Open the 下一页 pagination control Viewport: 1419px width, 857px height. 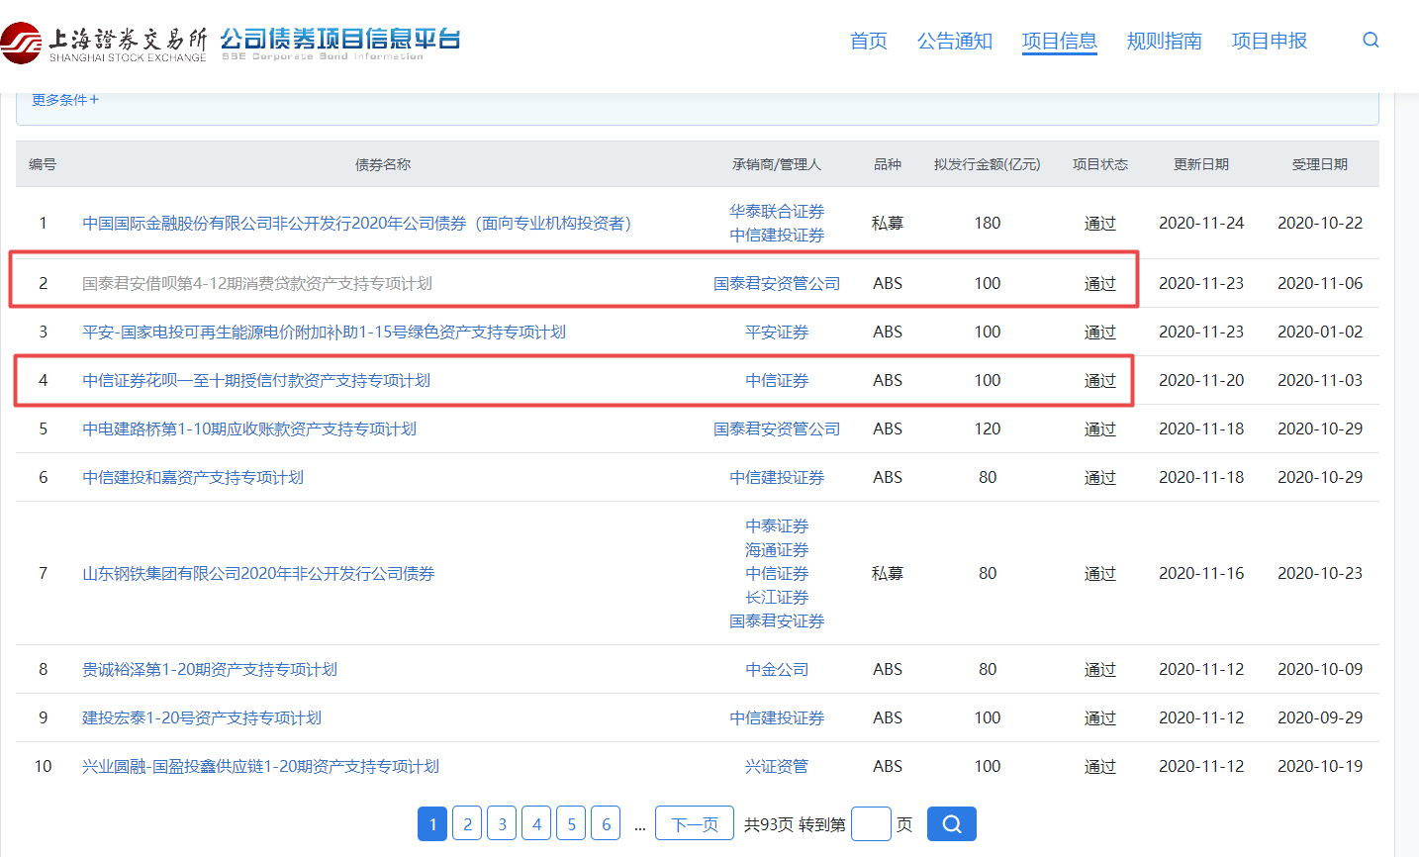click(x=694, y=823)
